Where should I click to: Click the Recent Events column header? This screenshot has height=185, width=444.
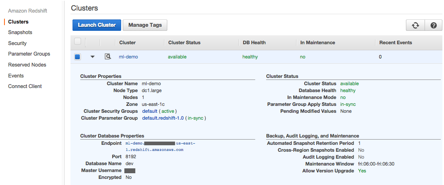click(x=395, y=43)
